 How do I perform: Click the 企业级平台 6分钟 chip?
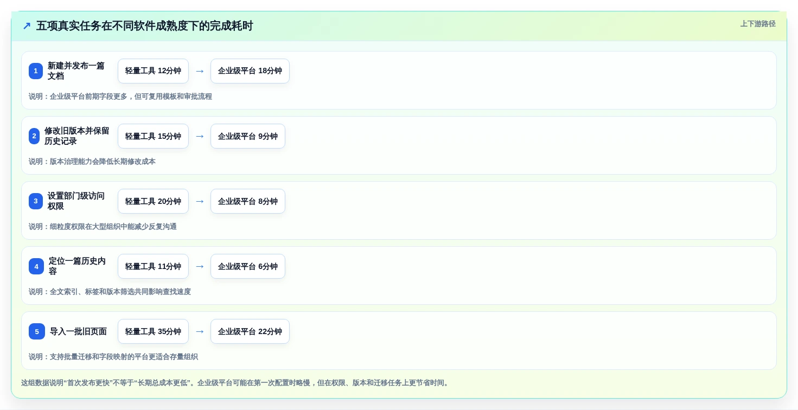(248, 266)
